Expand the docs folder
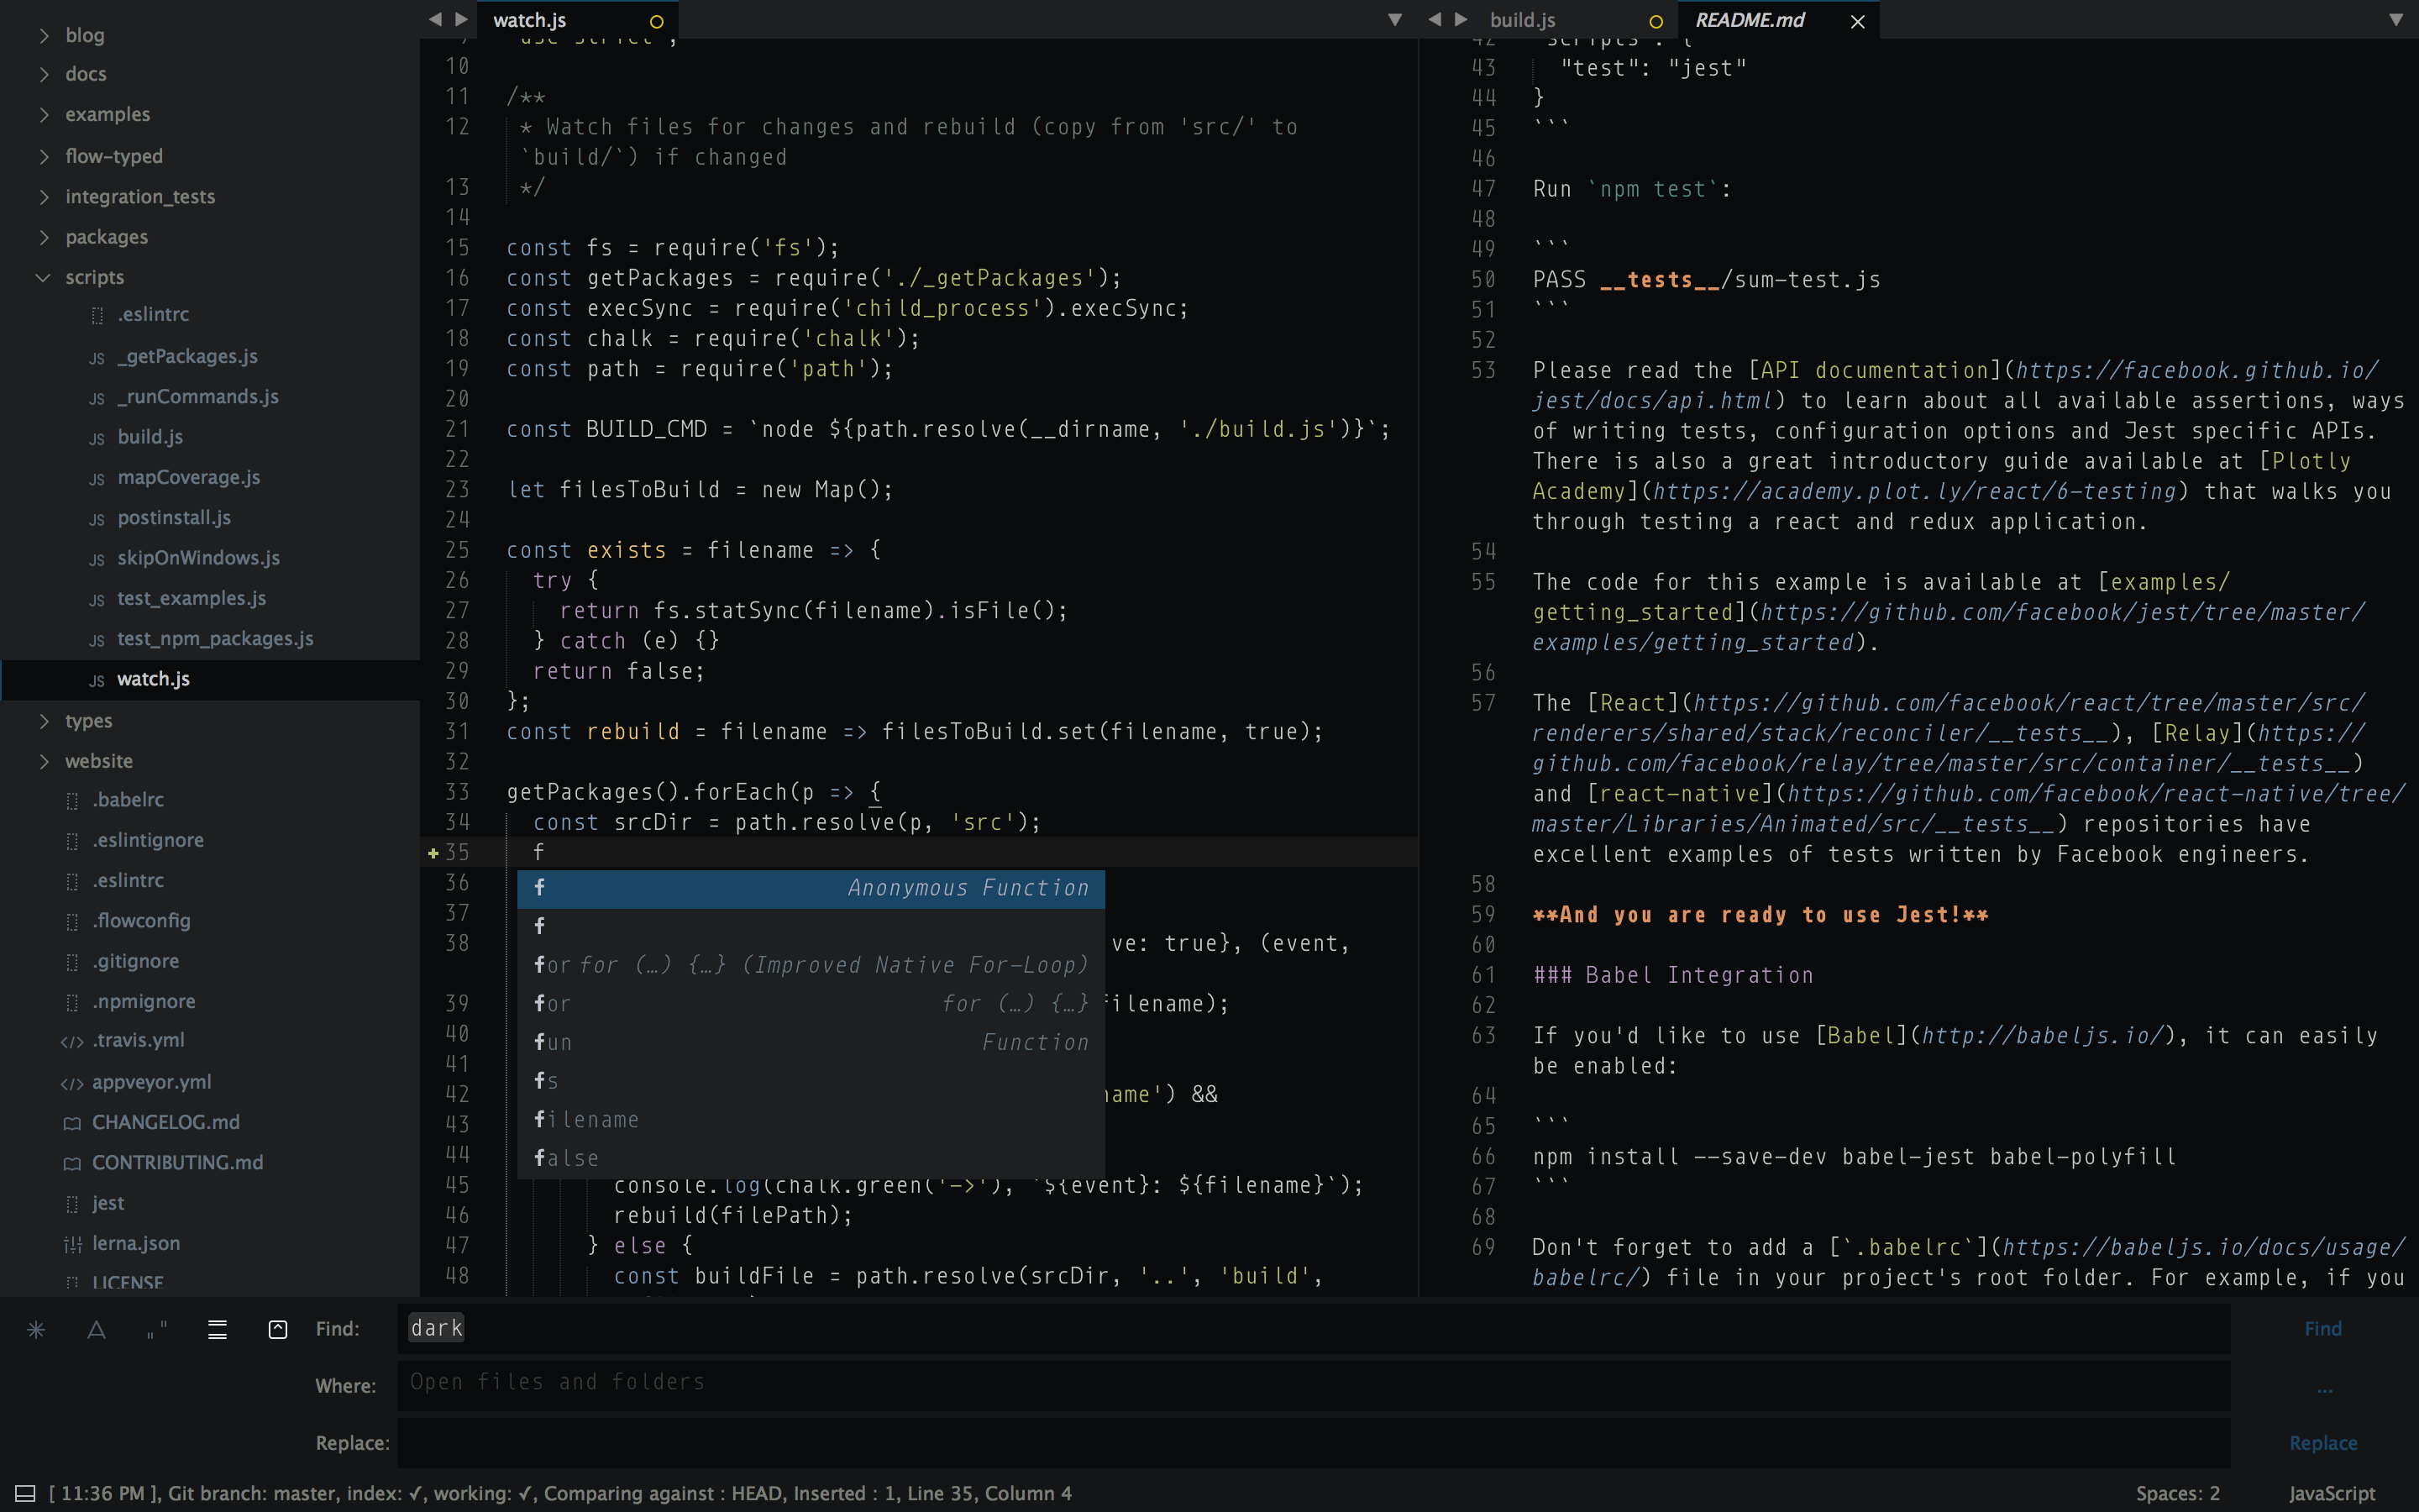The height and width of the screenshot is (1512, 2419). [44, 74]
